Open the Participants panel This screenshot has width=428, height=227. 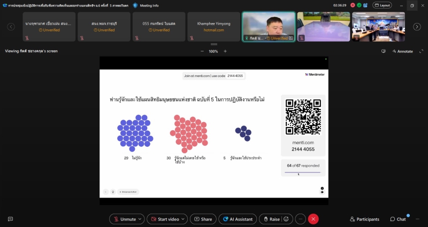(364, 219)
